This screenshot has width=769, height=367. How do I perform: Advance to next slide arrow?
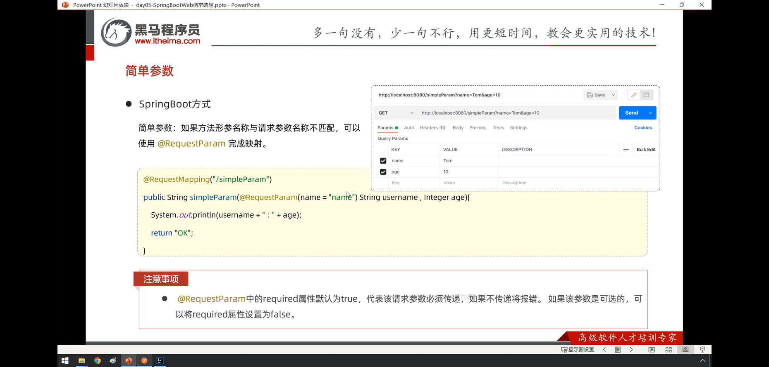pos(631,350)
